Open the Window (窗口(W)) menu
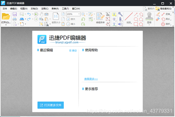 coord(76,9)
